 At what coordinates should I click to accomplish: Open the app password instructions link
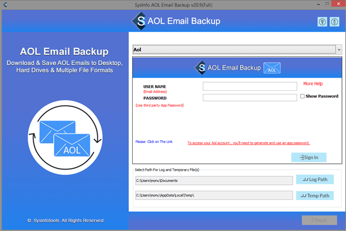[x=249, y=143]
